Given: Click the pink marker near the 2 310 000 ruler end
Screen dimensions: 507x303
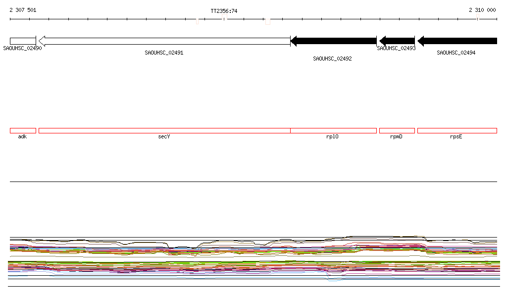Looking at the screenshot, I should coord(478,16).
